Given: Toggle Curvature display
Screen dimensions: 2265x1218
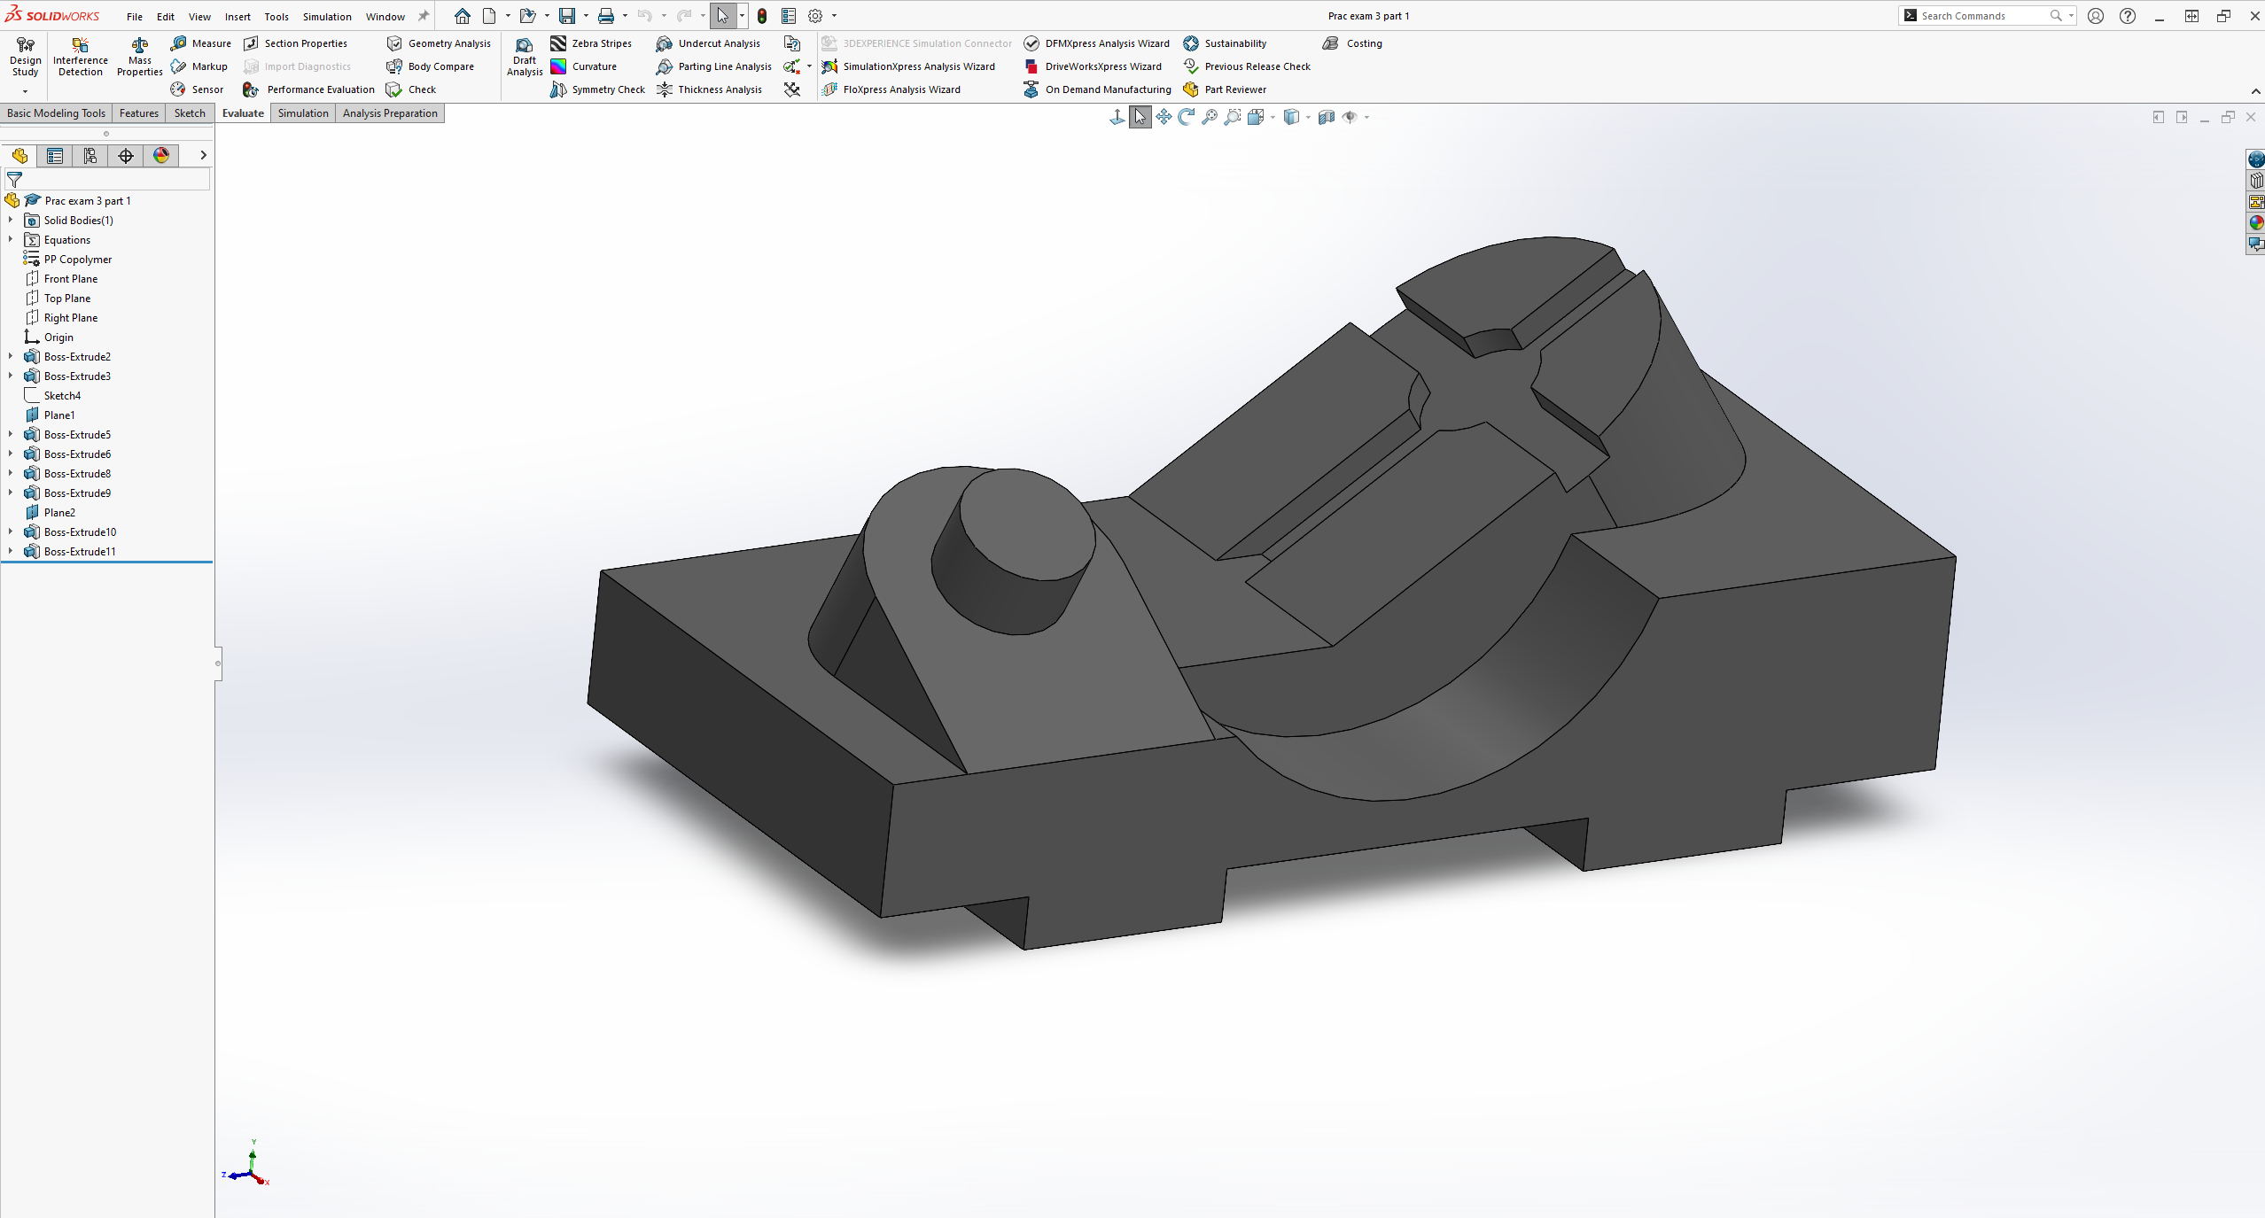Looking at the screenshot, I should point(583,66).
